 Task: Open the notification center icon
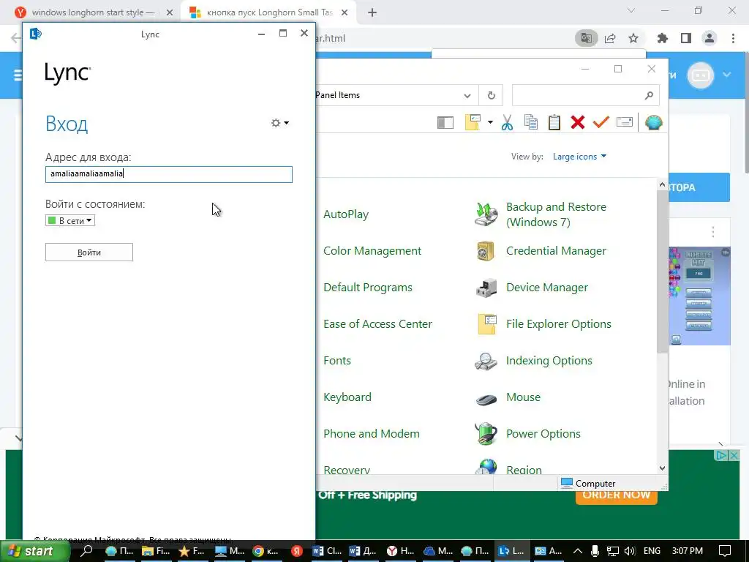725,551
